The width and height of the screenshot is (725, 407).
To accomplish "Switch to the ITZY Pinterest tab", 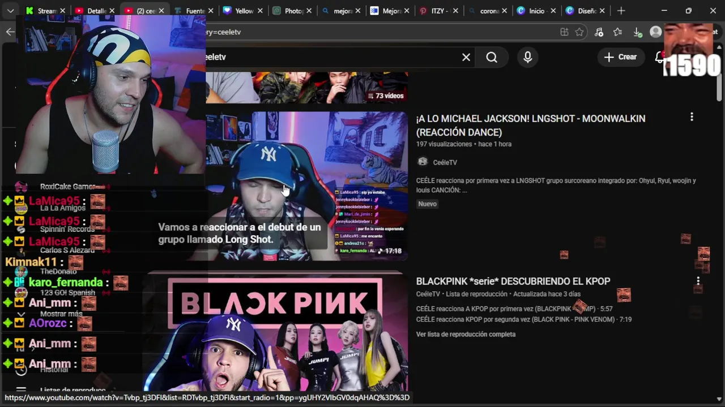I will click(x=438, y=11).
